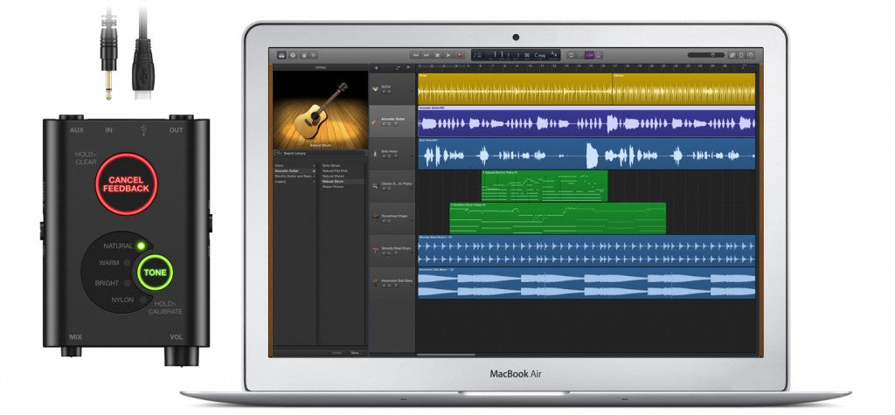Screen dimensions: 895x415
Task: Expand the Legacy category in Library
Action: tap(314, 181)
